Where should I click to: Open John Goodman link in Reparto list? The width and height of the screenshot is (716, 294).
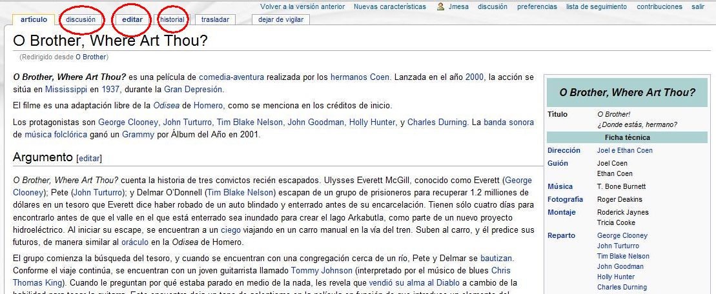click(x=620, y=267)
